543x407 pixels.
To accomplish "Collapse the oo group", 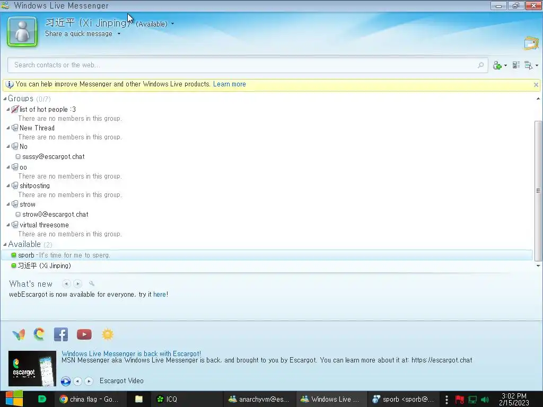I will (8, 167).
